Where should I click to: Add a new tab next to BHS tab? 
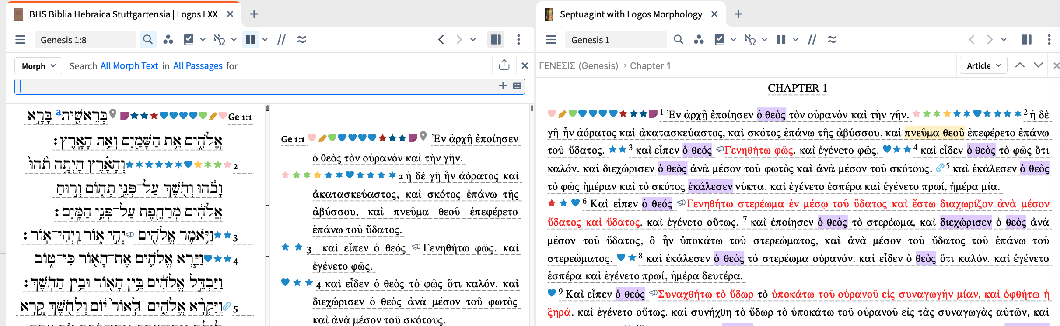pyautogui.click(x=254, y=14)
